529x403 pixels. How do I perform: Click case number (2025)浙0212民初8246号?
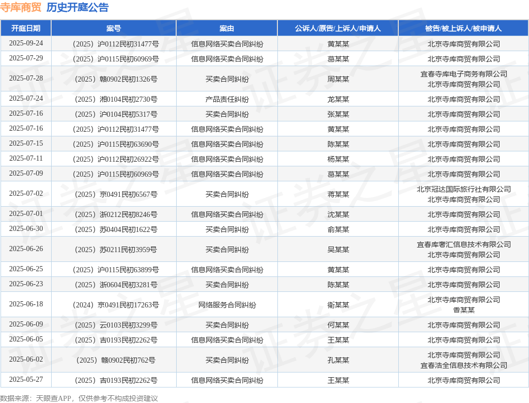click(x=116, y=214)
